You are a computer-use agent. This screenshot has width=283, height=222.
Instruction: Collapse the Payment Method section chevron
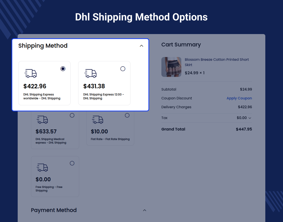click(x=145, y=210)
